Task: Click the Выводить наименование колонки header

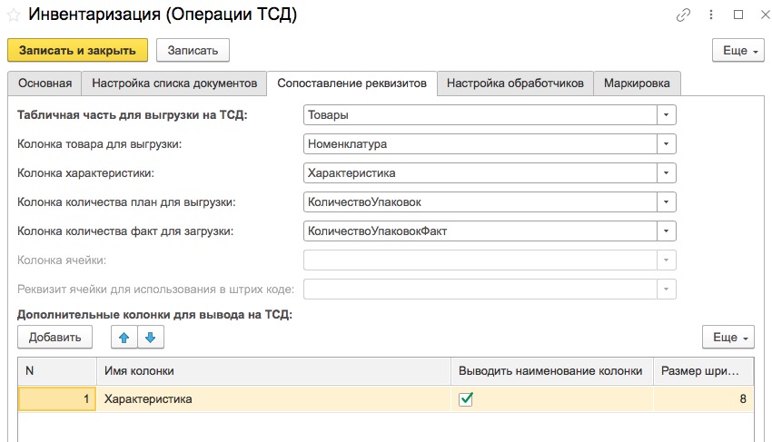Action: [552, 371]
